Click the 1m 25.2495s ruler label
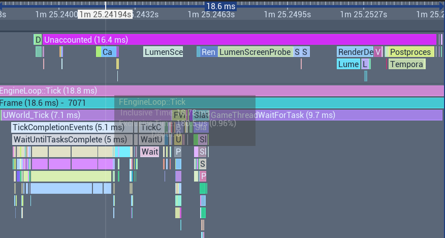 pyautogui.click(x=288, y=14)
